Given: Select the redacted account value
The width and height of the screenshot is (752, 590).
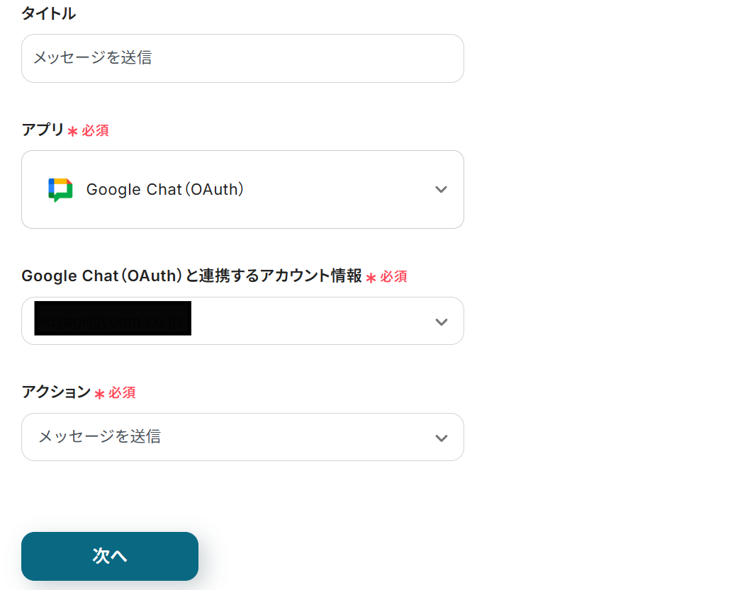Looking at the screenshot, I should (x=113, y=319).
